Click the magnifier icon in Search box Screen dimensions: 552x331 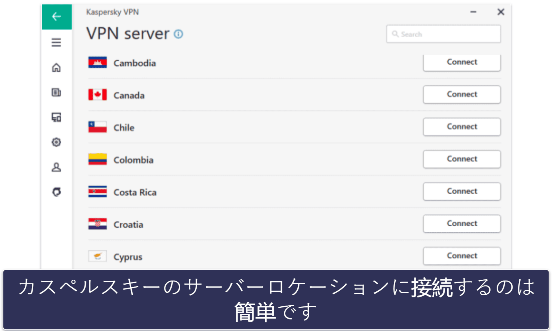pyautogui.click(x=395, y=34)
